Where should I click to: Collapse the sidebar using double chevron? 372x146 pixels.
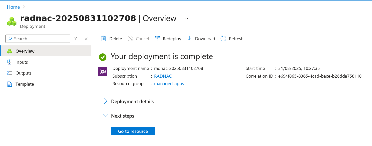(86, 39)
